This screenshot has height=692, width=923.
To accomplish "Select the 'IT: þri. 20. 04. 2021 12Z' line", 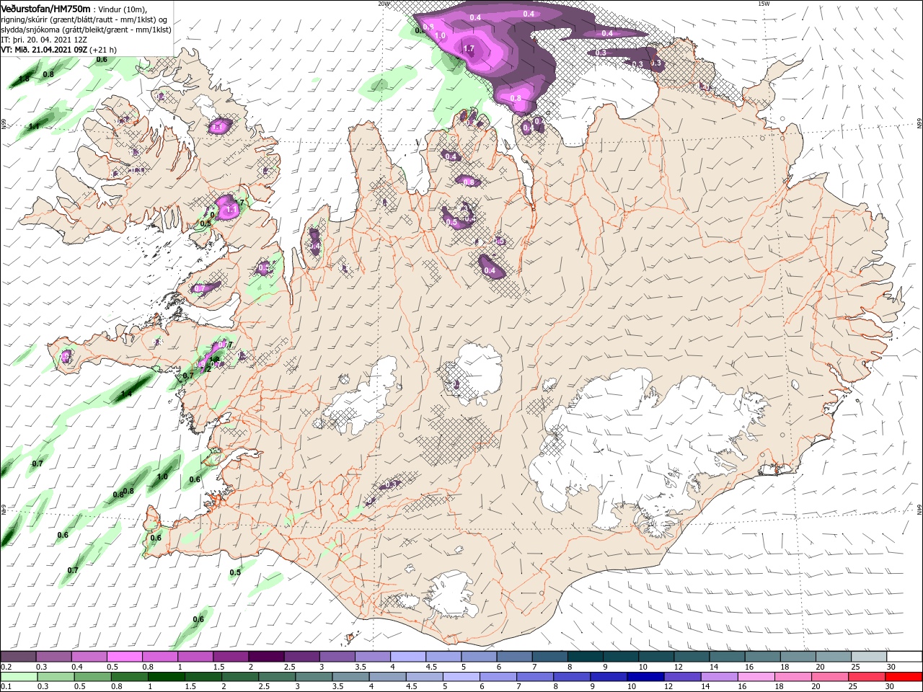I will coord(44,40).
